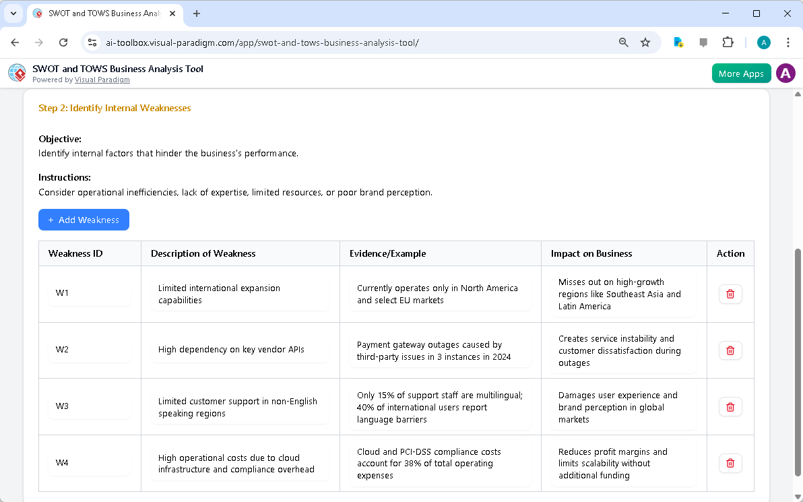Delete weakness W1 using its trash icon
Image resolution: width=803 pixels, height=502 pixels.
tap(730, 294)
